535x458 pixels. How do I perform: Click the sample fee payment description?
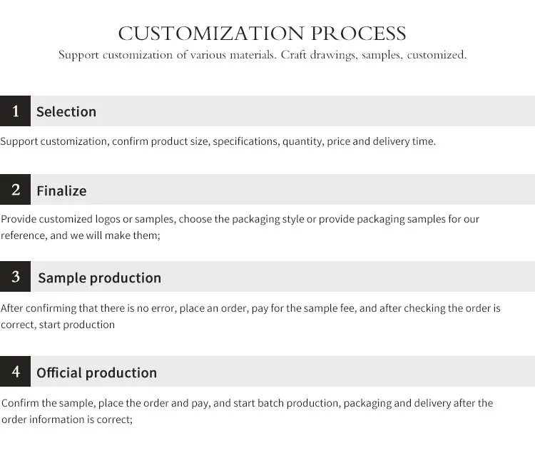click(x=250, y=308)
